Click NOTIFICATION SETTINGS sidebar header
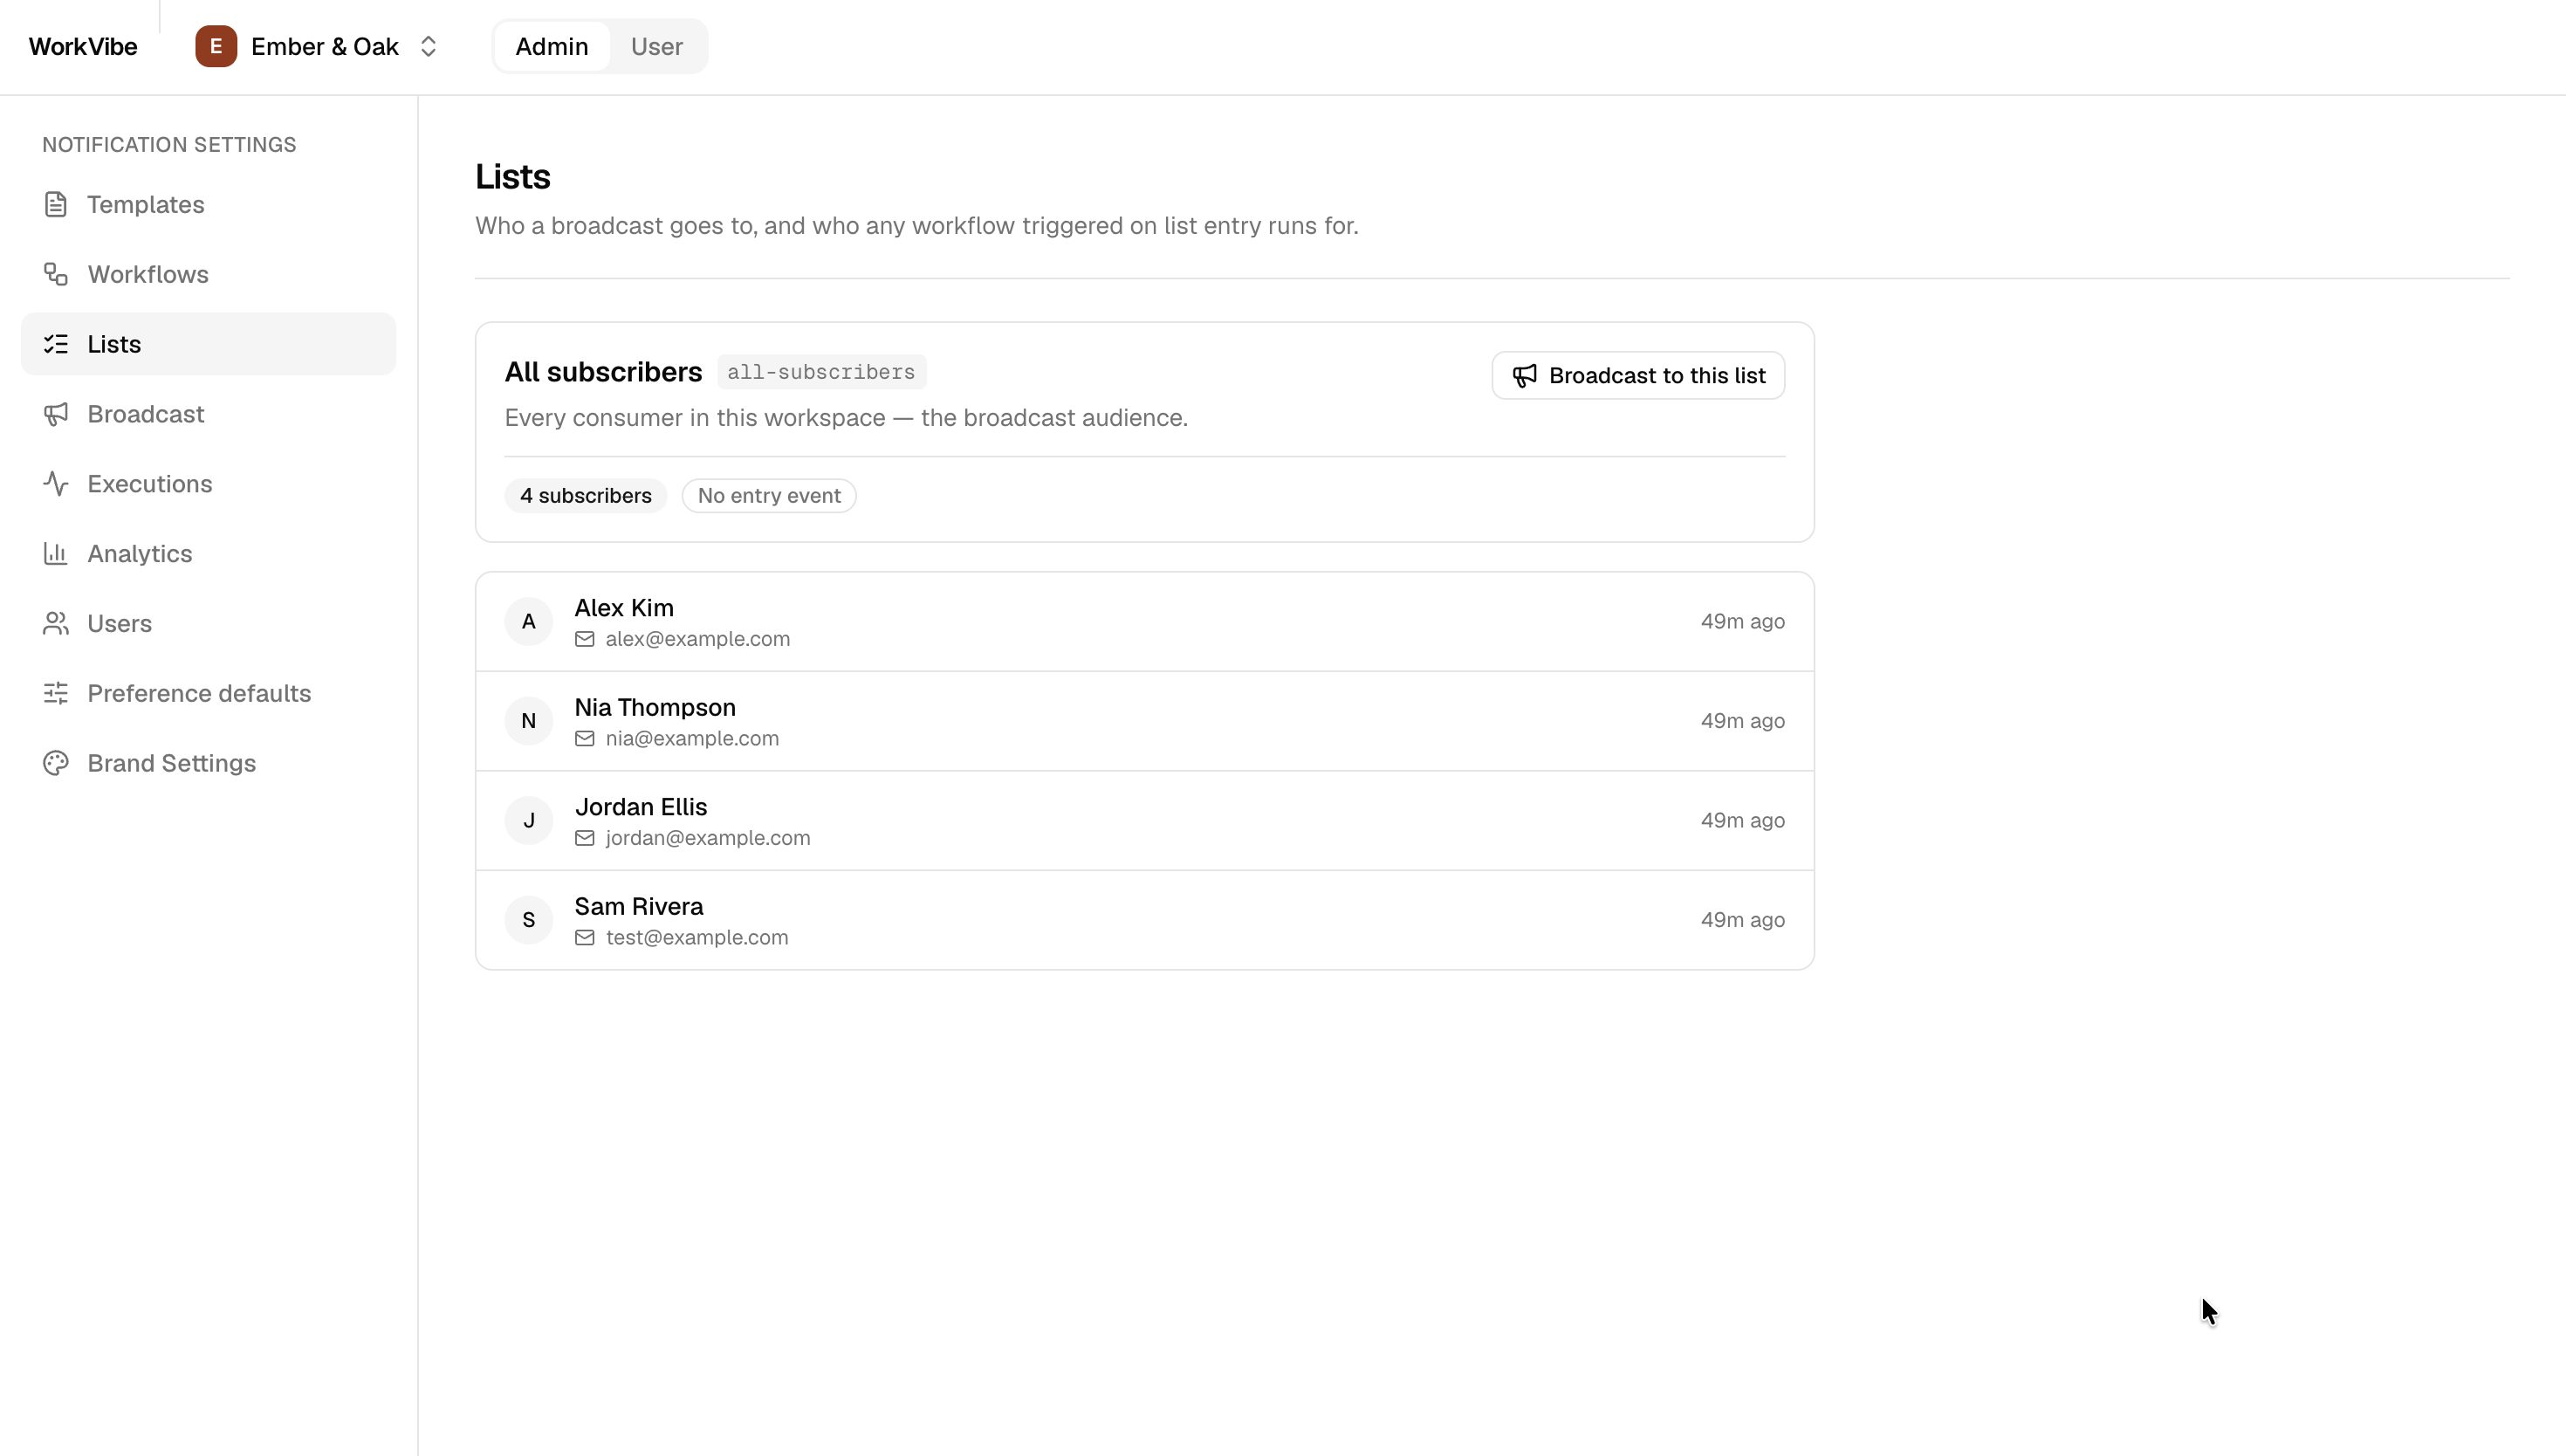2566x1456 pixels. pos(169,145)
